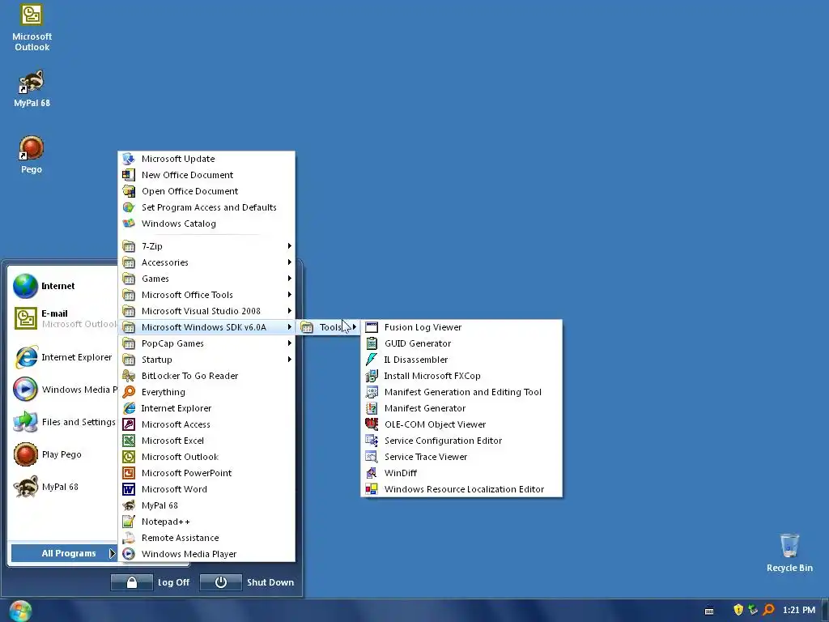829x622 pixels.
Task: Select Internet in Start menu pinned list
Action: (62, 286)
